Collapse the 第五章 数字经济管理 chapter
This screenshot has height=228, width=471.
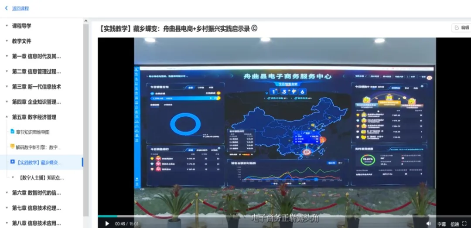(7, 117)
